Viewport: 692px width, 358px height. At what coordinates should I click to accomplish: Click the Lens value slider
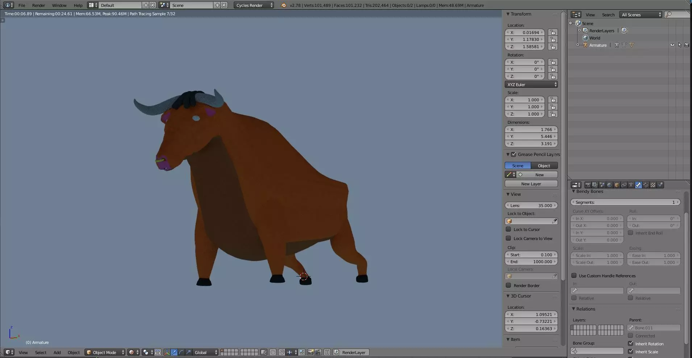coord(531,205)
